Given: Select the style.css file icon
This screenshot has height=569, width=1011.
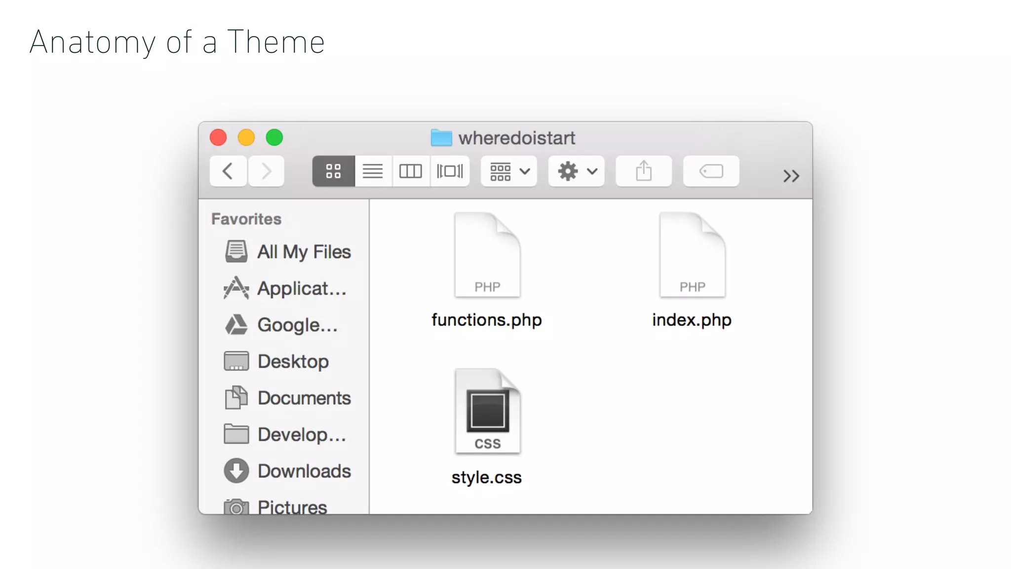Looking at the screenshot, I should (487, 411).
